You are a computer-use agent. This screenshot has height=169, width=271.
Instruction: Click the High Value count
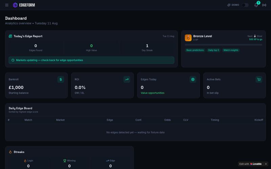(91, 46)
